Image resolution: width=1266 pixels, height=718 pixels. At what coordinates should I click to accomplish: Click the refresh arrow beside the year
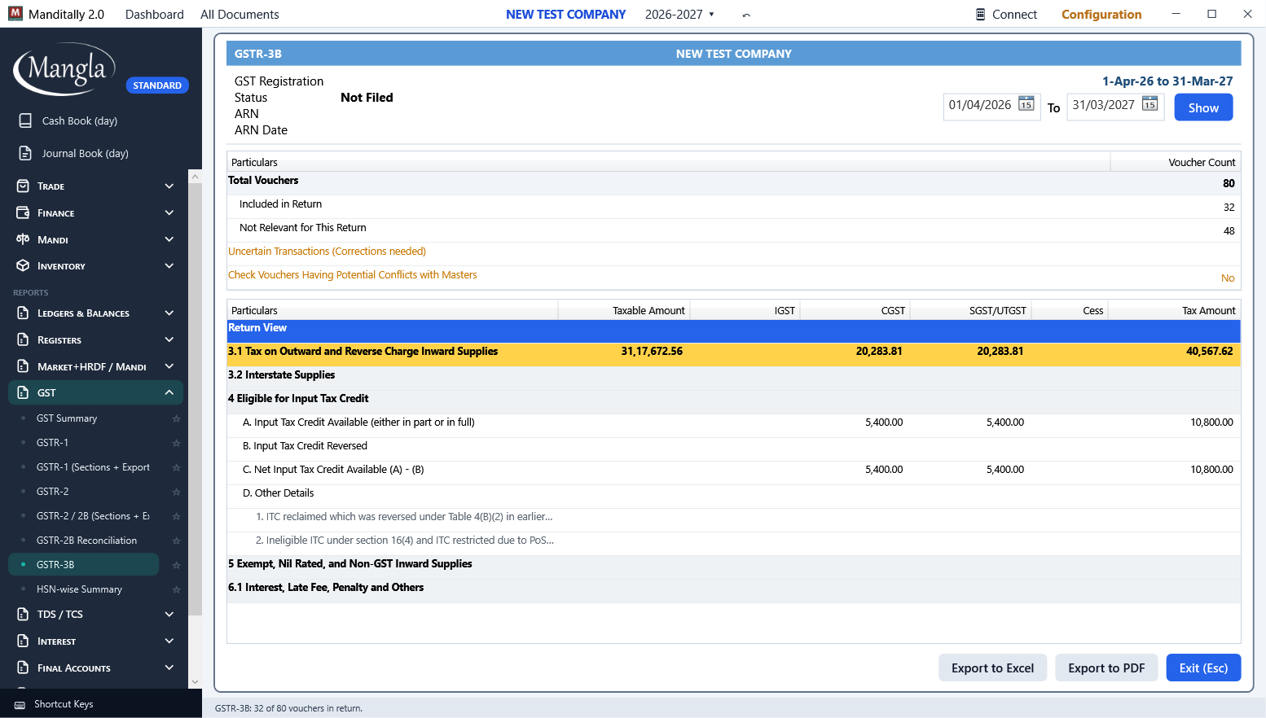(746, 15)
